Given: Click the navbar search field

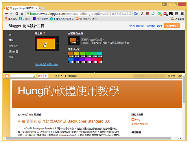Looking at the screenshot, I should click(21, 76).
